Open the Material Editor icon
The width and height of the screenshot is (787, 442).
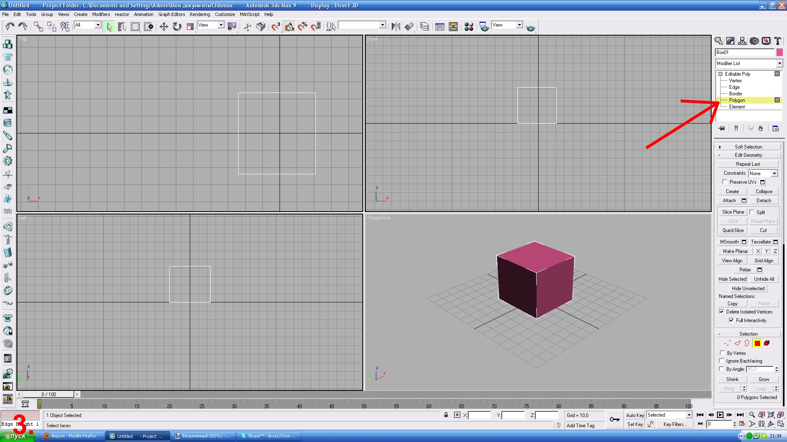coord(469,27)
